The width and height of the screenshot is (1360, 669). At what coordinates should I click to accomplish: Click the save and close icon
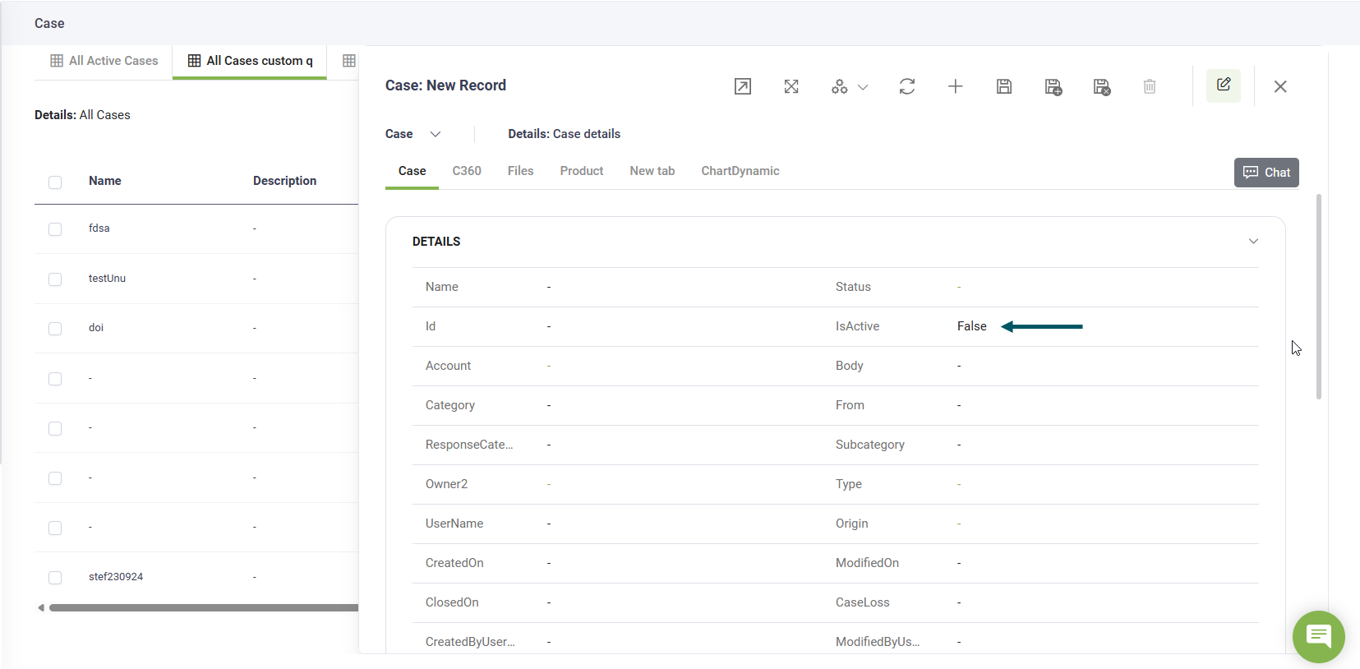point(1101,86)
